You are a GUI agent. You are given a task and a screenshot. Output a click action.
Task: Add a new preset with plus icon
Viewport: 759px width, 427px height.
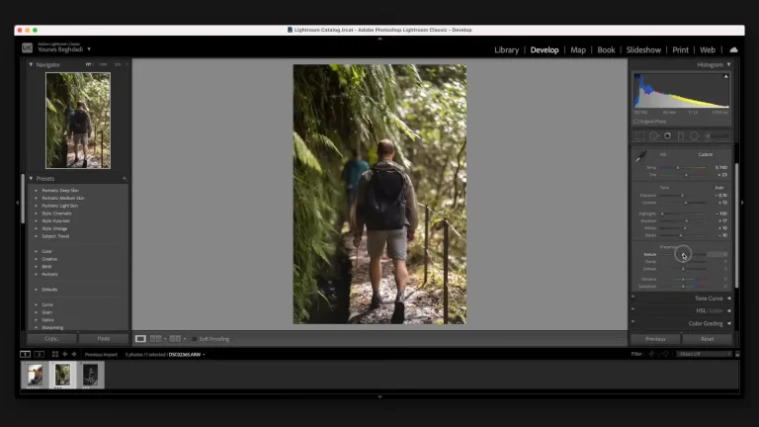tap(125, 179)
